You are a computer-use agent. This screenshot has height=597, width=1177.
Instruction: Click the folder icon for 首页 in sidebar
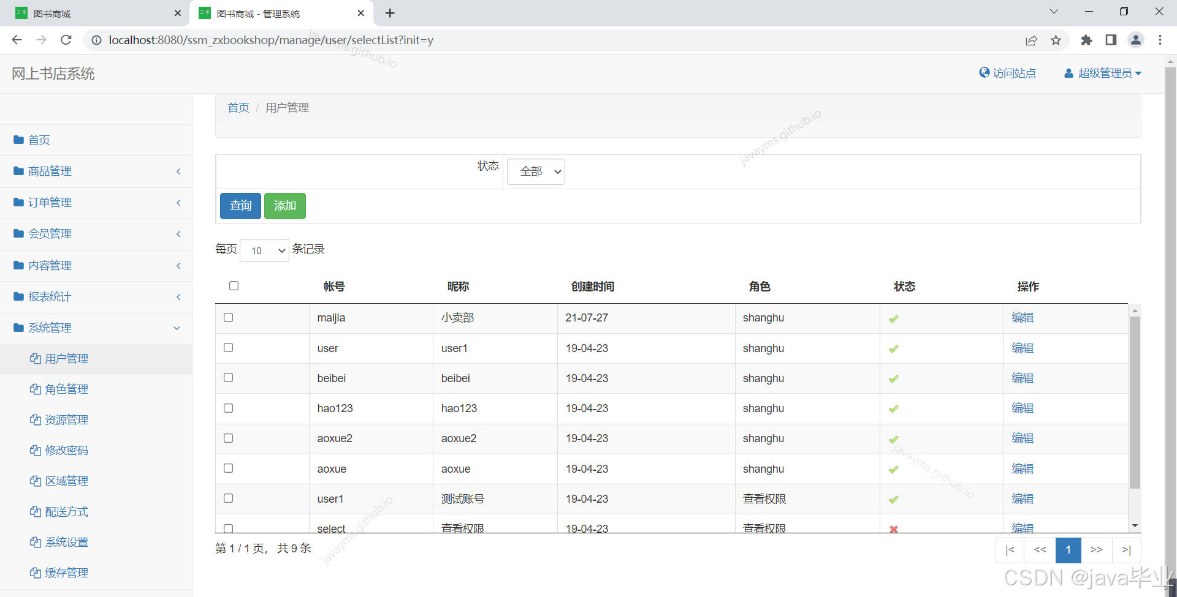pos(18,140)
